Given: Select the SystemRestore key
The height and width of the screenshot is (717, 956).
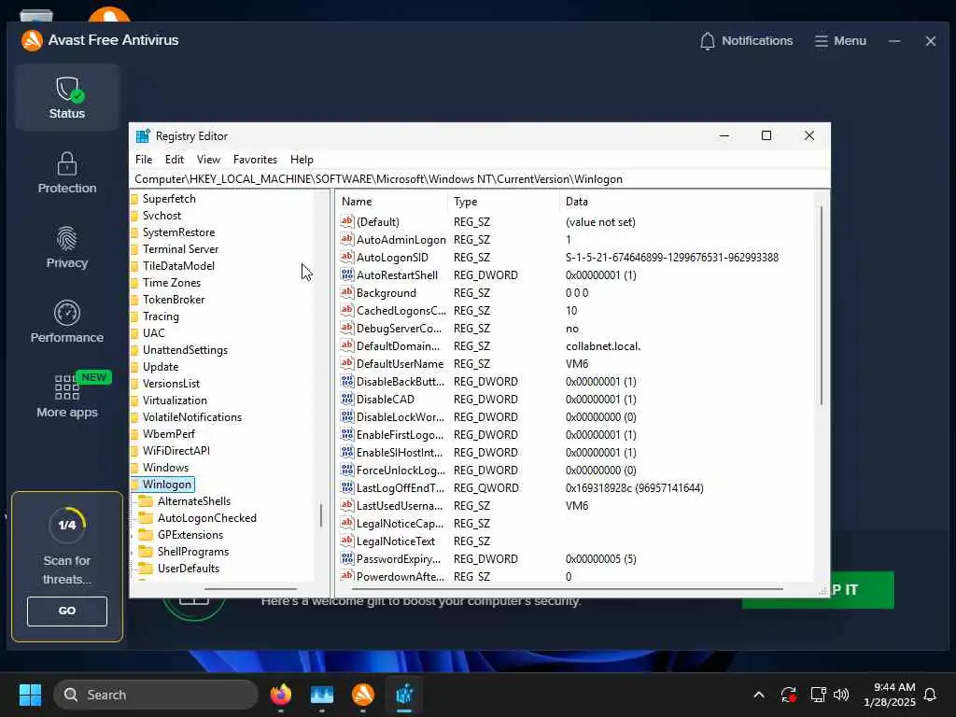Looking at the screenshot, I should pyautogui.click(x=178, y=232).
